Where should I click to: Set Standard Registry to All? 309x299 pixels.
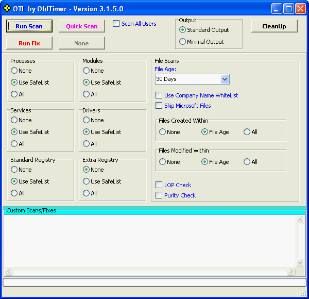point(14,193)
